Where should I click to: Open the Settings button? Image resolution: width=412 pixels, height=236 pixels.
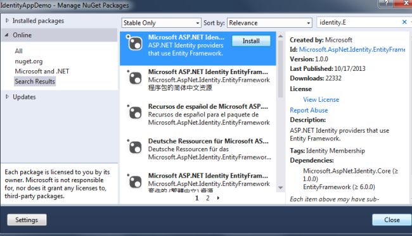pyautogui.click(x=27, y=220)
